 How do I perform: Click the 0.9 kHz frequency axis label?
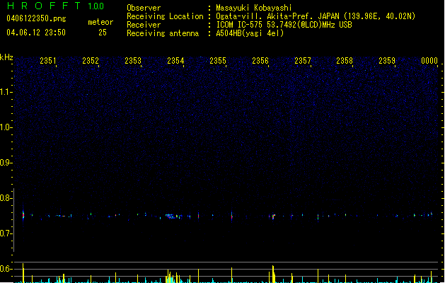pyautogui.click(x=6, y=163)
